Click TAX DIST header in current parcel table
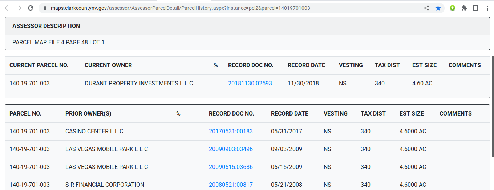 (x=387, y=65)
